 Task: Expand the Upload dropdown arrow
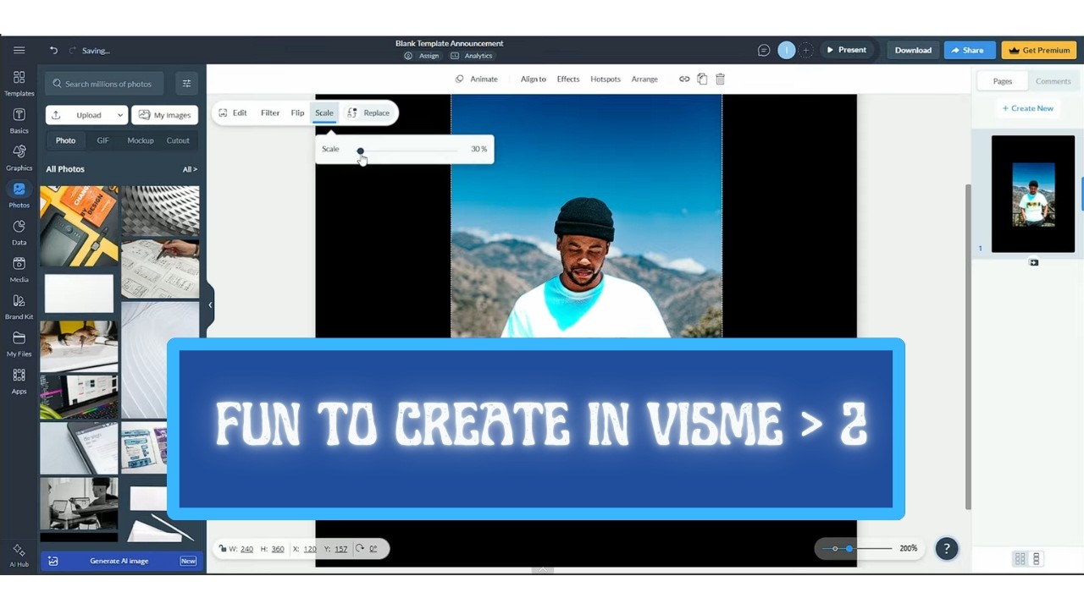pyautogui.click(x=120, y=115)
